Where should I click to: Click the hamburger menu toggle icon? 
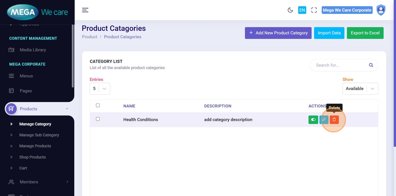tap(85, 10)
